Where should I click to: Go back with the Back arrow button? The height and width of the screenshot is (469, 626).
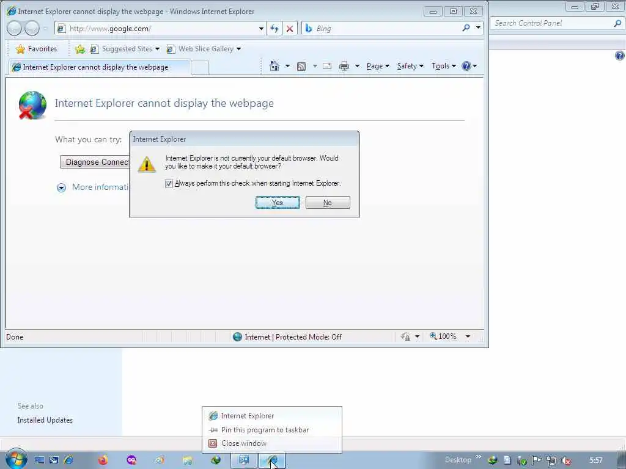point(15,28)
